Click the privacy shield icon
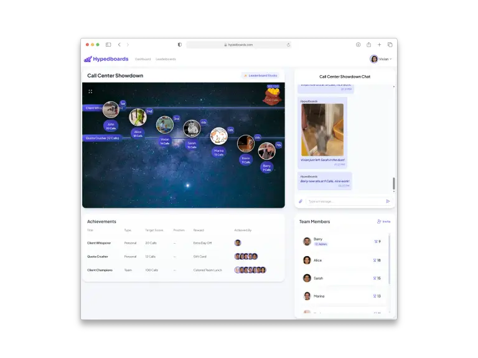Viewport: 478px width, 358px height. pos(179,45)
